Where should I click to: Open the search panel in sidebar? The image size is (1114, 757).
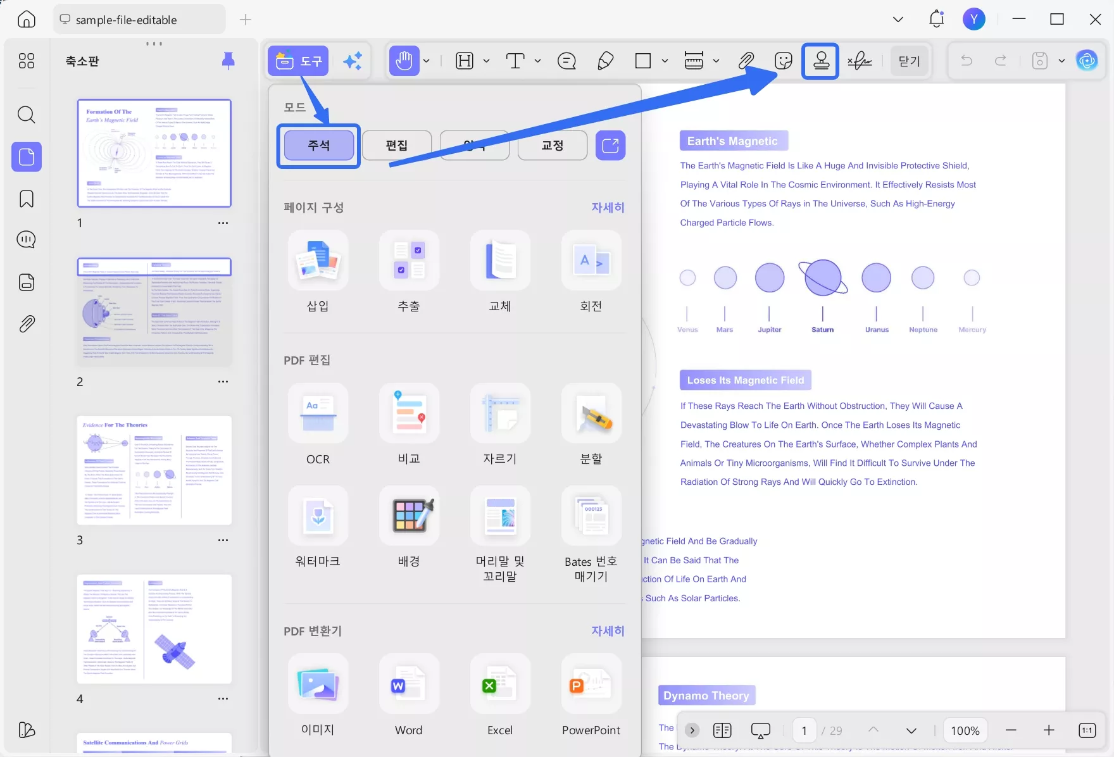pos(27,115)
